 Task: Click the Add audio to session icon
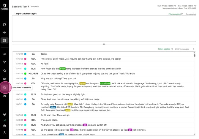tap(4, 88)
